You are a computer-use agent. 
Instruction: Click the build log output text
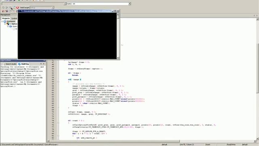[22, 77]
